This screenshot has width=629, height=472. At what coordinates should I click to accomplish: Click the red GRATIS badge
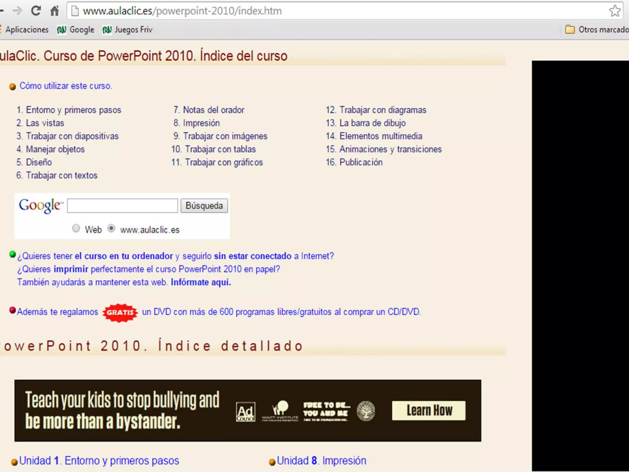click(x=120, y=313)
